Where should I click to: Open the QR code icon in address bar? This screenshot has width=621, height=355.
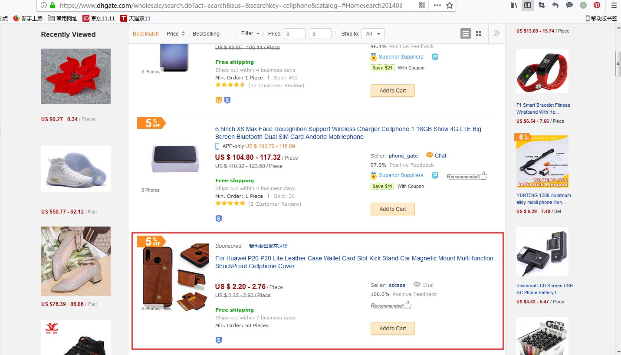click(422, 5)
